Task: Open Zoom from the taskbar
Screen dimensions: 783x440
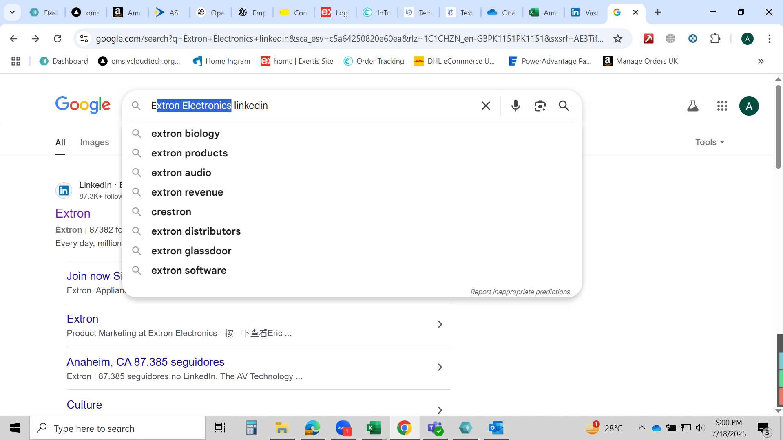Action: [x=343, y=428]
